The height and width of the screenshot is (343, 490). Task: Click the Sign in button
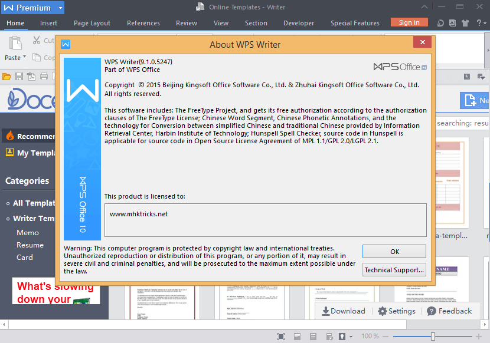[x=409, y=22]
